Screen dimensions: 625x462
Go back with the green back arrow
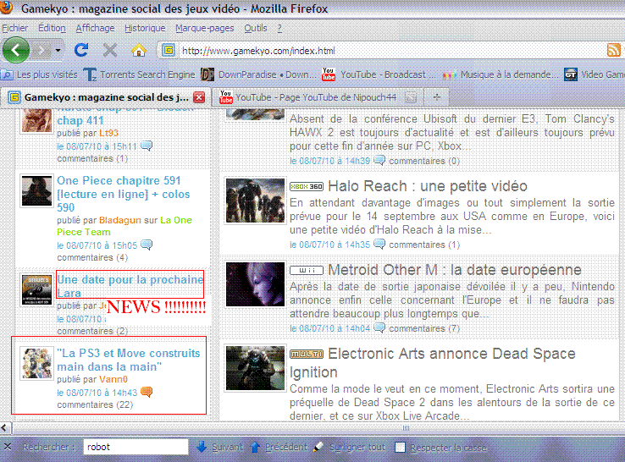pyautogui.click(x=16, y=50)
